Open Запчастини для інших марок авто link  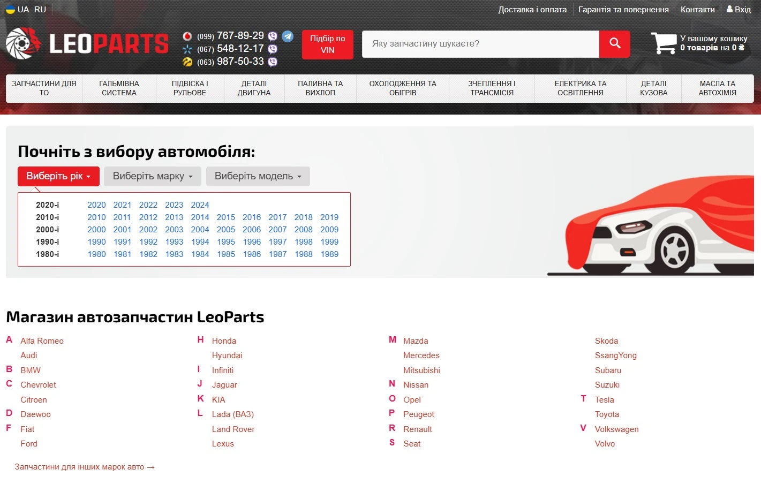click(85, 467)
